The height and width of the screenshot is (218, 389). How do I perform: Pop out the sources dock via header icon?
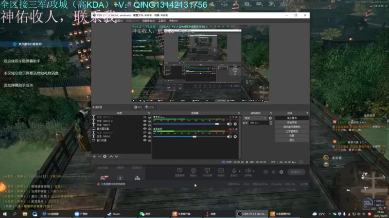(x=149, y=113)
